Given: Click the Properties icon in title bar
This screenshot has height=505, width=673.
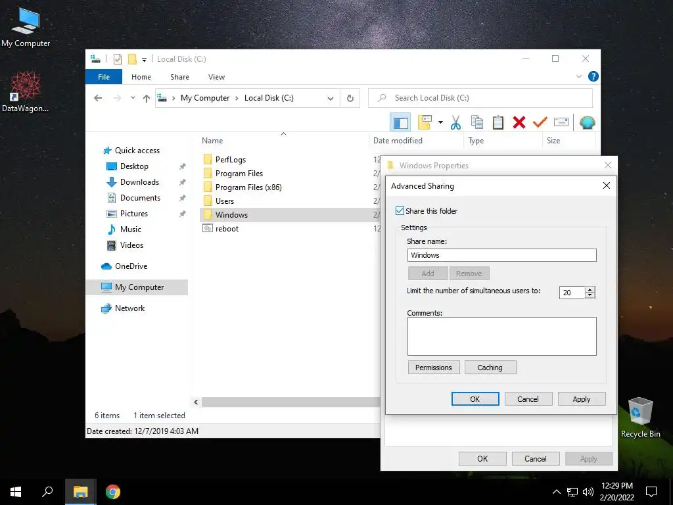Looking at the screenshot, I should click(118, 59).
